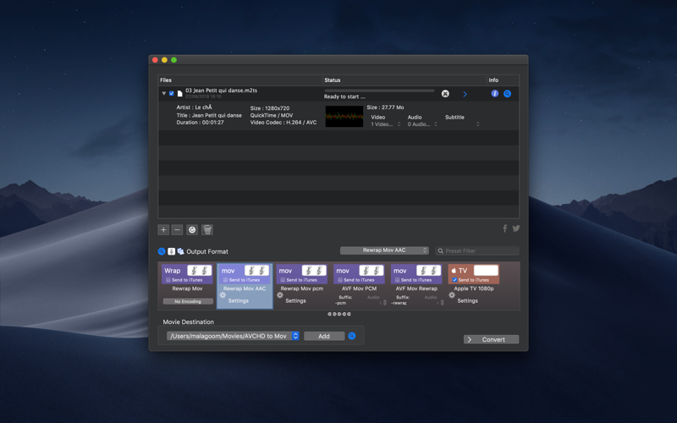
Task: Click the trash bin icon
Action: point(207,229)
